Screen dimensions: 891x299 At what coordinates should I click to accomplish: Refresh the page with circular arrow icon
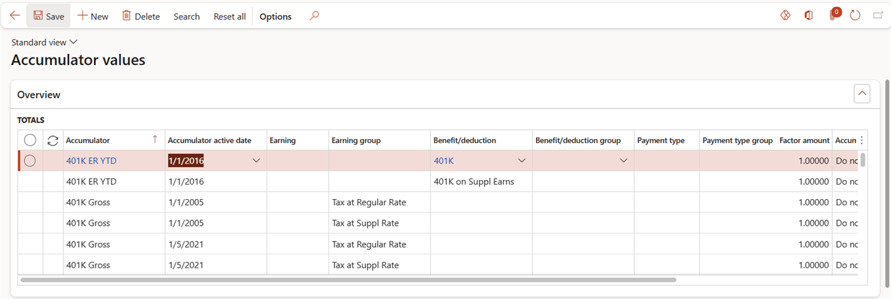855,16
